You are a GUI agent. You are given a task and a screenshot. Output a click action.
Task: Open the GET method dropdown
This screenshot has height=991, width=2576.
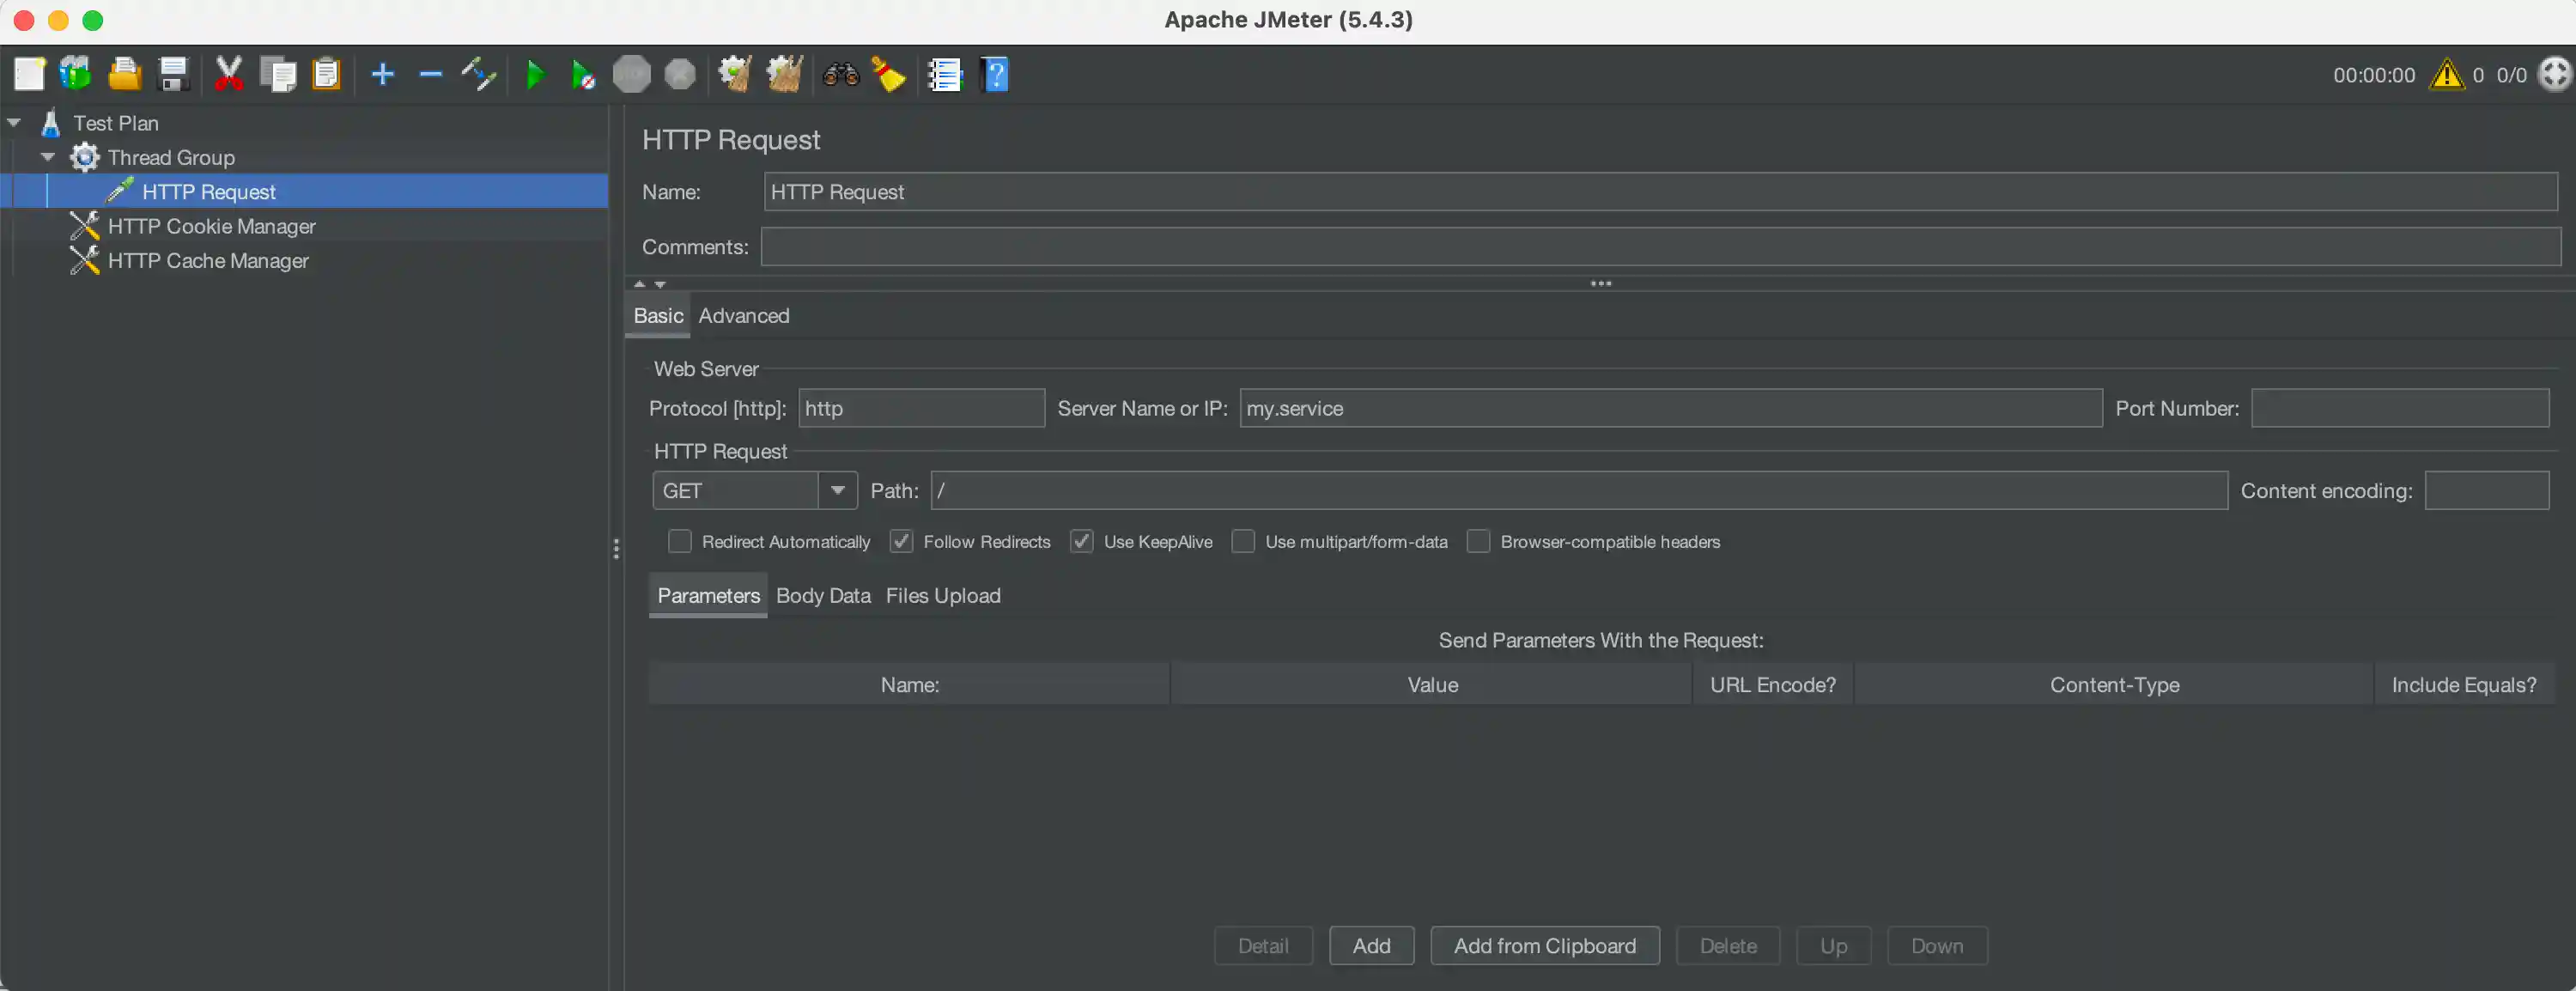click(838, 490)
